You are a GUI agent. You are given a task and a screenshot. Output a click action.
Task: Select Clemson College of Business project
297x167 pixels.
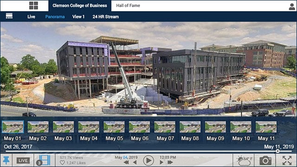[80, 6]
